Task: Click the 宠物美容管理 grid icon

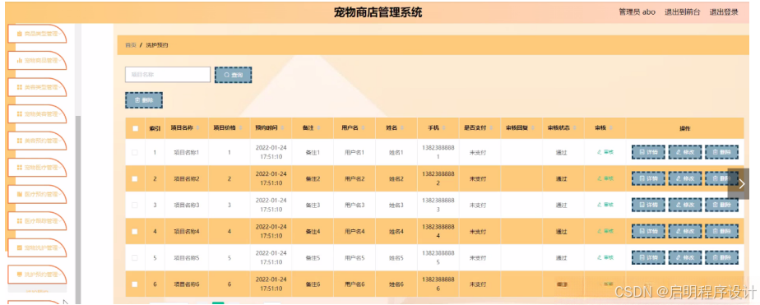Action: [x=20, y=113]
